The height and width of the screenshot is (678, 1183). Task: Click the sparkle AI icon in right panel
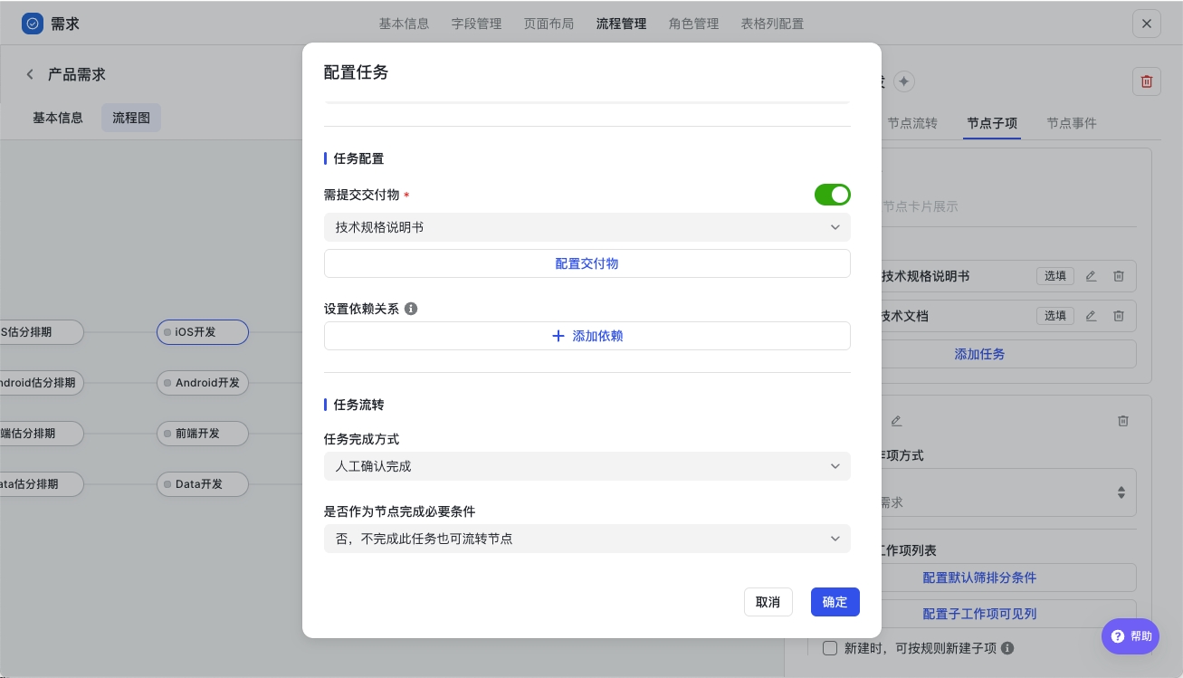(904, 81)
